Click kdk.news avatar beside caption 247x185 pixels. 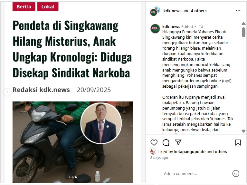pos(155,29)
